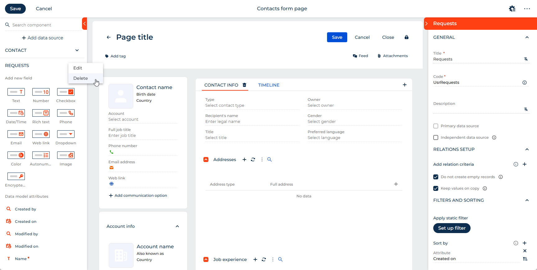Click the Date/Time field component icon
Viewport: 537px width, 270px height.
pos(16,113)
